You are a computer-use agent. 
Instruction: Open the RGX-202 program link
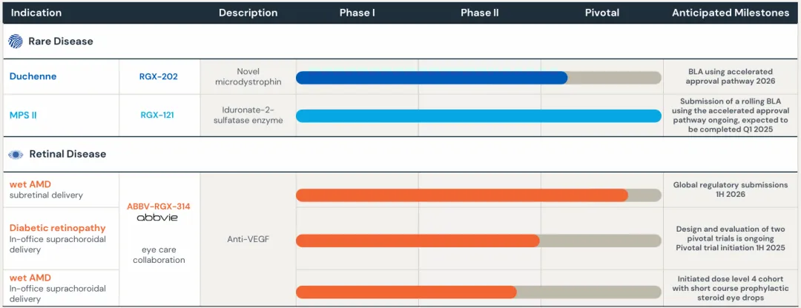(x=159, y=76)
